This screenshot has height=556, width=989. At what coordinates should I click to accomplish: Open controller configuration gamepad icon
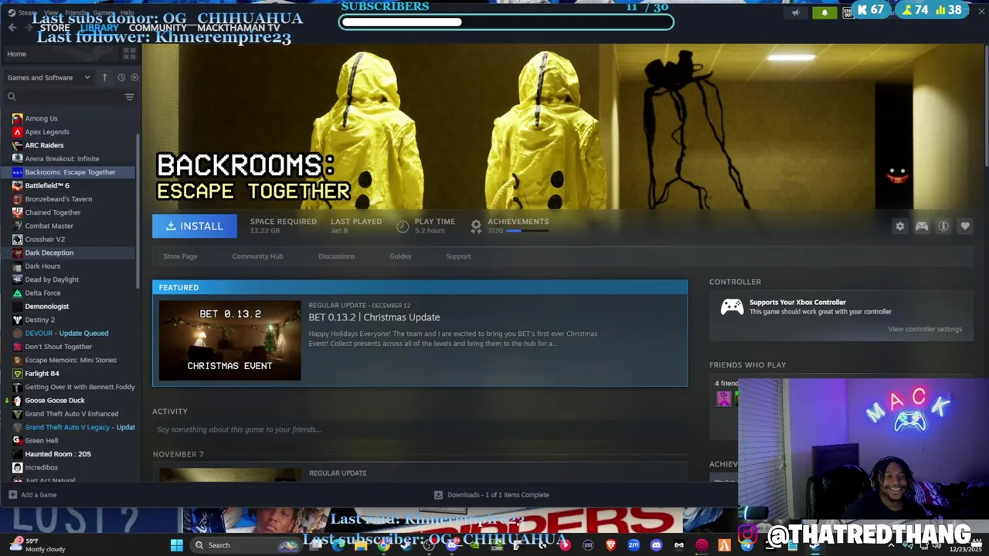(x=922, y=226)
